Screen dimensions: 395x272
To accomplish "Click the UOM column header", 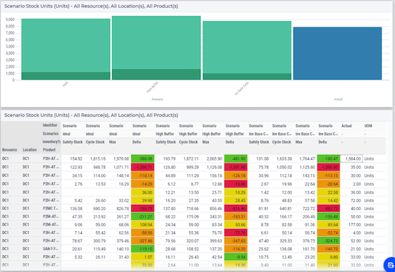I will pos(367,125).
